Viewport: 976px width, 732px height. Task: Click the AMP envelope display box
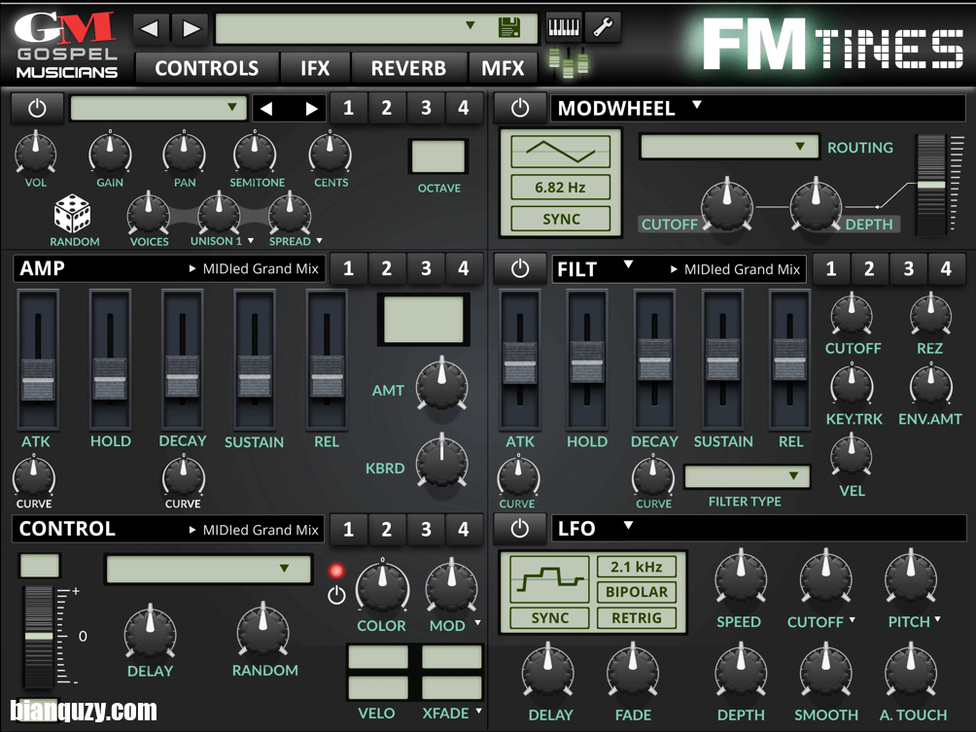pos(423,320)
